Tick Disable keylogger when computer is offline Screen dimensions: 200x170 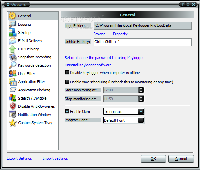click(67, 73)
